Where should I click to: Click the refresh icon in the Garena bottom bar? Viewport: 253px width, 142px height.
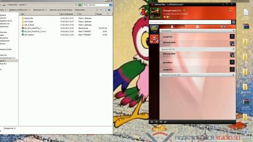click(x=157, y=122)
